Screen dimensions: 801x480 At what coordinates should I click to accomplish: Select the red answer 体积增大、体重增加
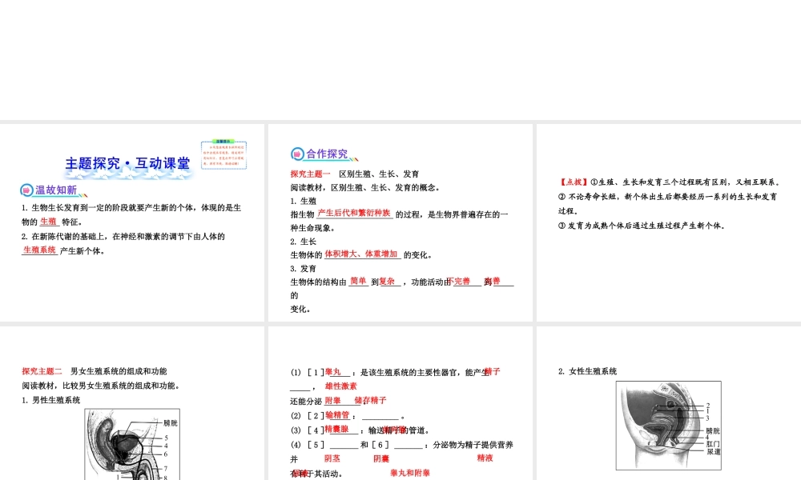click(x=361, y=254)
